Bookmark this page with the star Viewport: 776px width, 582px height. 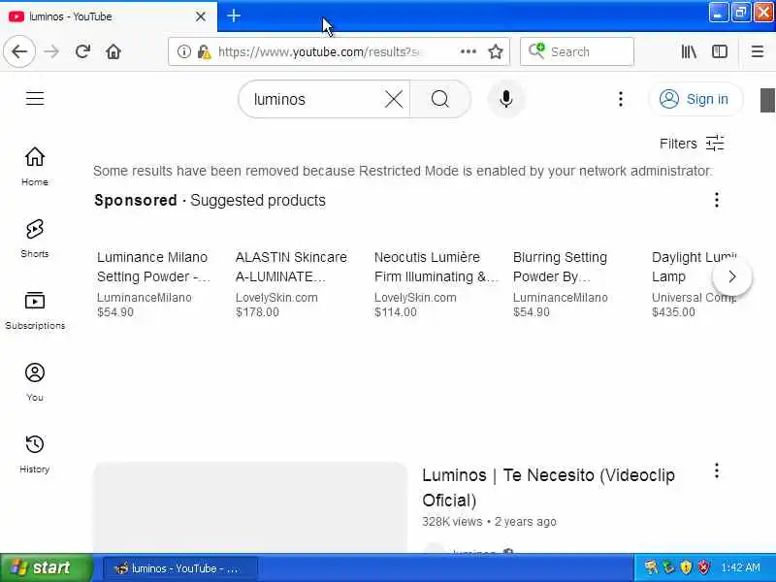pyautogui.click(x=496, y=51)
